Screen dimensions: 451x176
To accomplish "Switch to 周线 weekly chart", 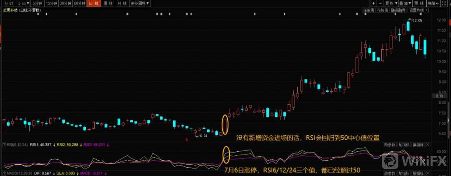I will 108,3.
